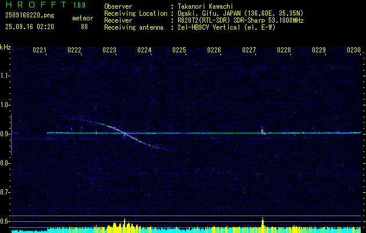Click the 0221 time marker

tap(40, 50)
